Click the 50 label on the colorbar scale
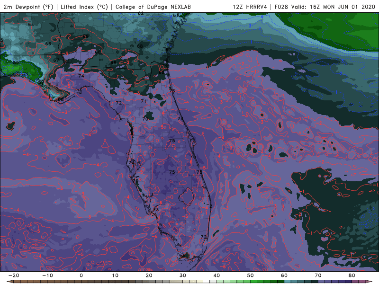Screen dimensions: 379x284 (x=251, y=275)
